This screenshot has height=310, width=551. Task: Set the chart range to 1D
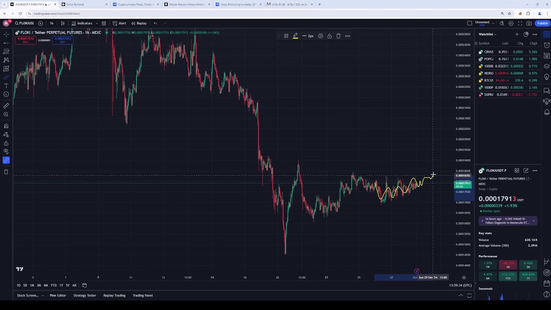tap(19, 285)
